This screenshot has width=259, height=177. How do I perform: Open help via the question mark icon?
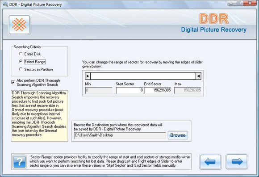(20, 161)
